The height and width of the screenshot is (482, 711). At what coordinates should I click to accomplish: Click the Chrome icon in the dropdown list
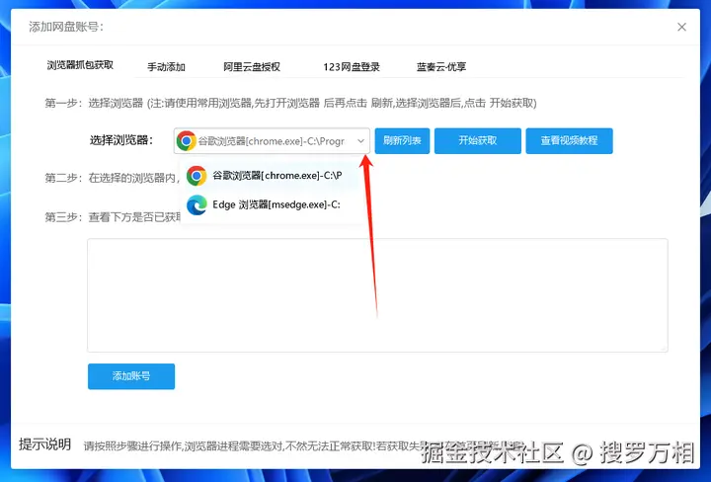click(x=197, y=176)
